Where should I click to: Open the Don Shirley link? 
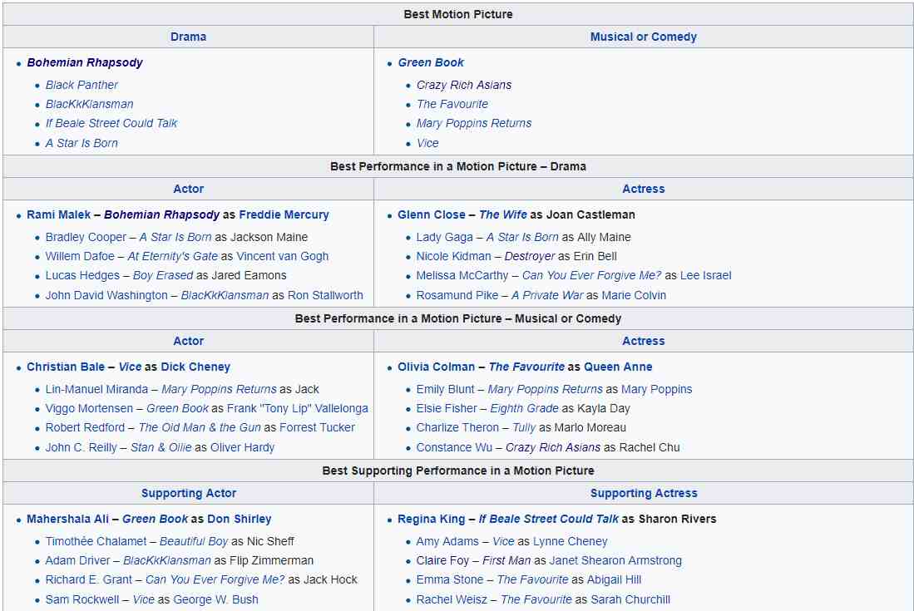tap(239, 519)
